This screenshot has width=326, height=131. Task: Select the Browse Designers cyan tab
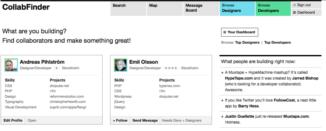pyautogui.click(x=237, y=8)
